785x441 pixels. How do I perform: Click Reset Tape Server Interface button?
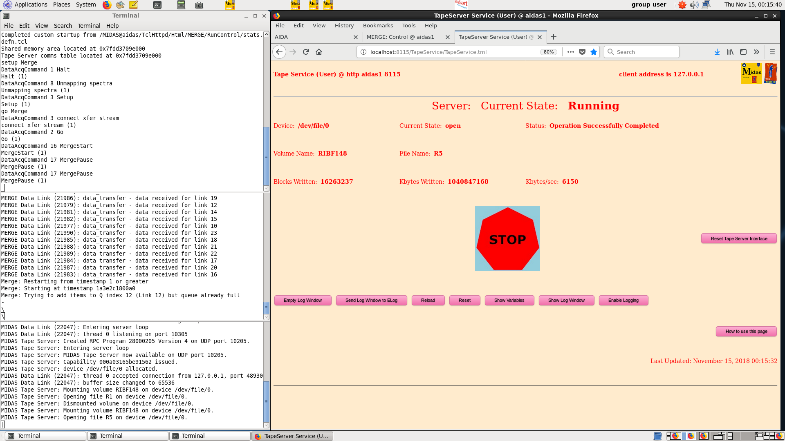[738, 238]
